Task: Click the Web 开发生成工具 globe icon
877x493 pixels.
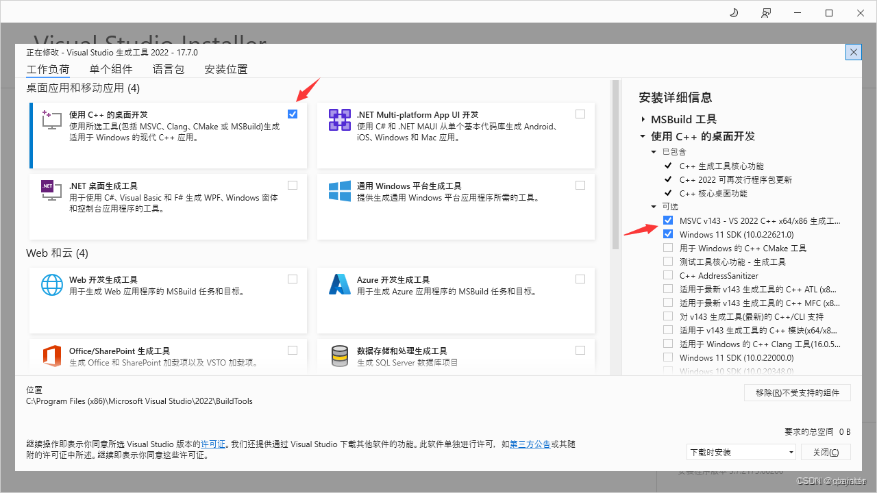Action: pos(52,284)
